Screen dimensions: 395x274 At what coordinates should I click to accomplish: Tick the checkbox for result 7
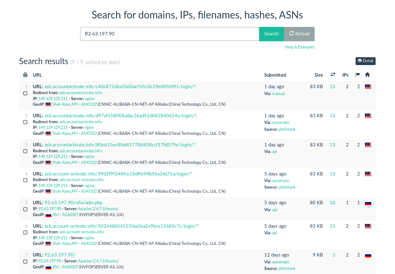[25, 261]
